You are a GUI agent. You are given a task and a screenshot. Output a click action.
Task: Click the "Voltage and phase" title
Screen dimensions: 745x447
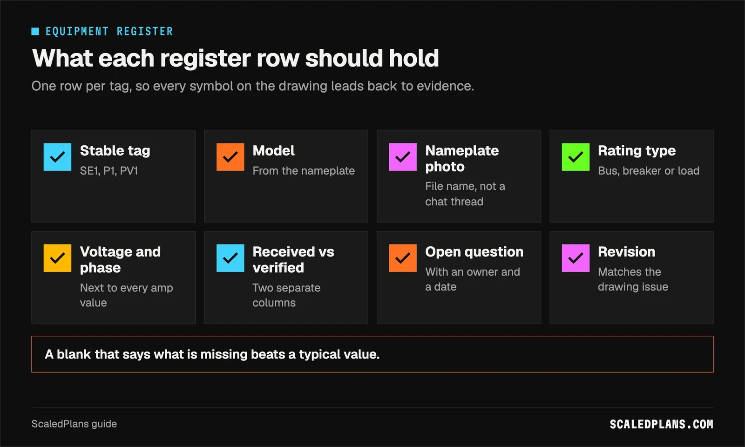point(120,260)
